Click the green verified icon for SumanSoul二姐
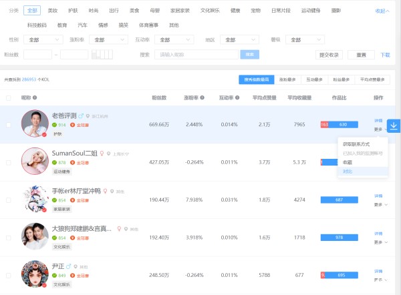This screenshot has height=295, width=401. pyautogui.click(x=54, y=162)
